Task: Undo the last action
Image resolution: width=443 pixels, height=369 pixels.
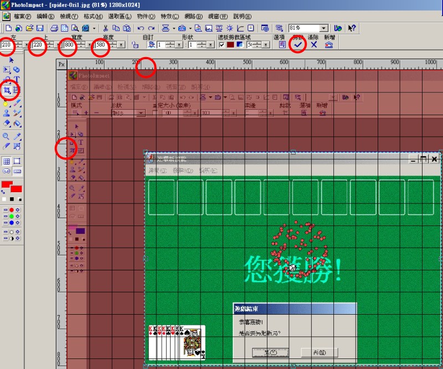Action: [x=141, y=28]
